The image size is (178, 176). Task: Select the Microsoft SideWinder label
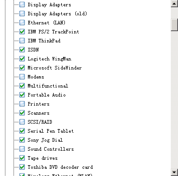55,68
